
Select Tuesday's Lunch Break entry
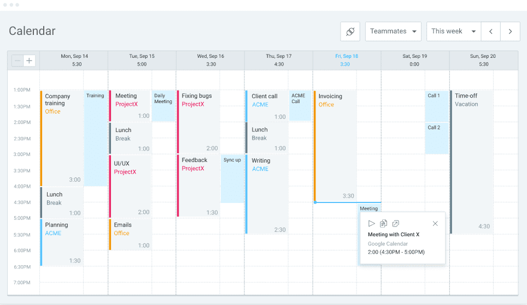point(130,138)
